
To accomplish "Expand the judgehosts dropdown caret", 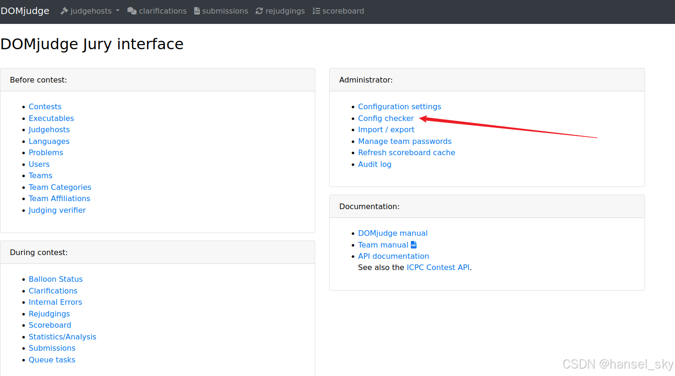I will click(x=117, y=11).
